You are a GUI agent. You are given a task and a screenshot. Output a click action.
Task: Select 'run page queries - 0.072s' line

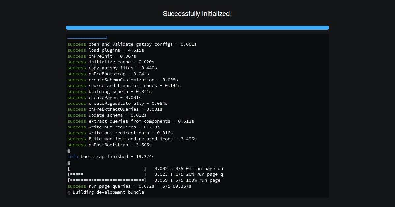(x=129, y=186)
